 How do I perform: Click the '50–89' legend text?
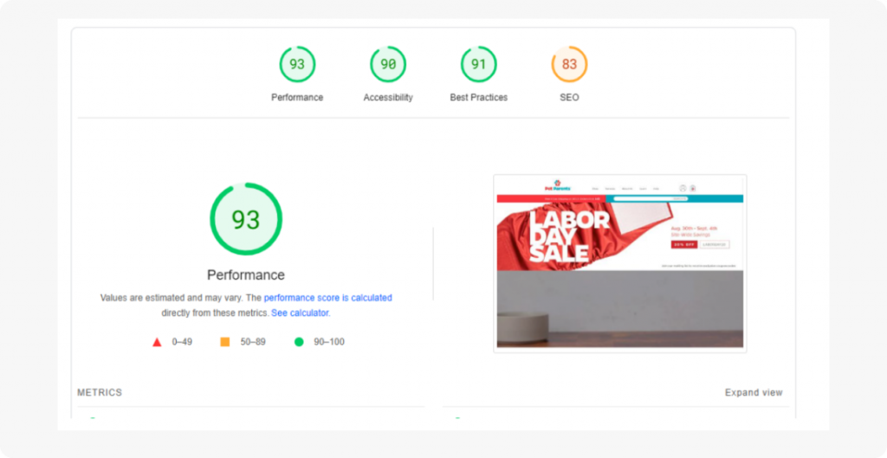point(253,342)
